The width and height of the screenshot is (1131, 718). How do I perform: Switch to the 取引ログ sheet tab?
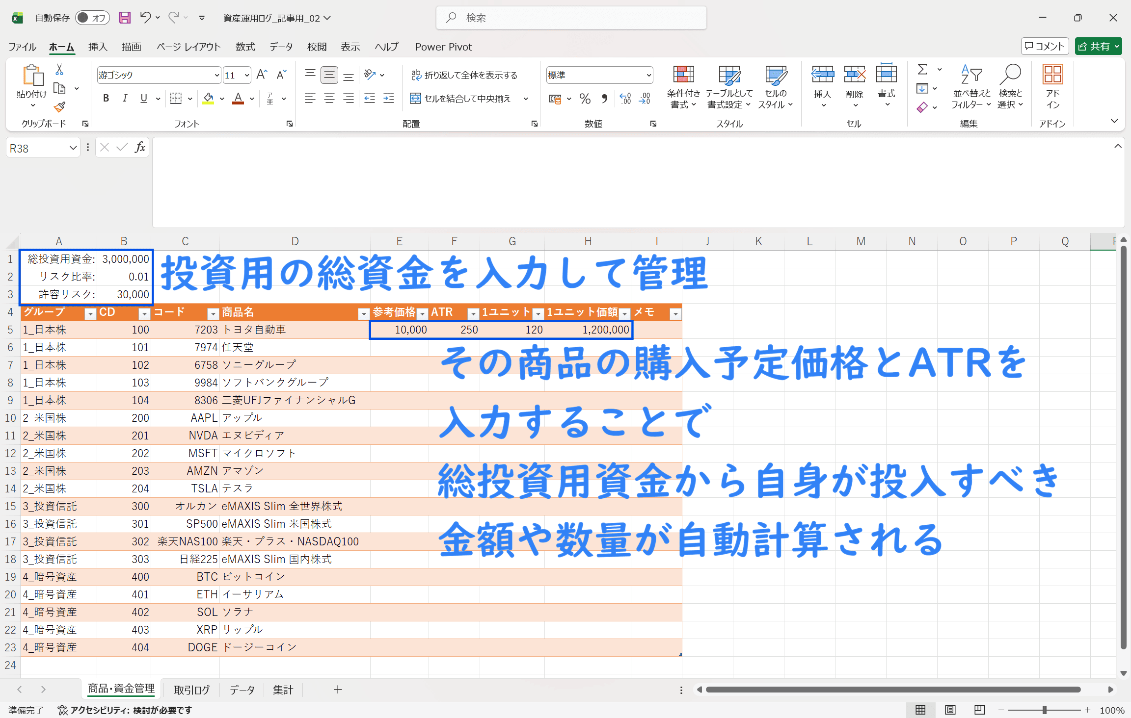point(191,690)
